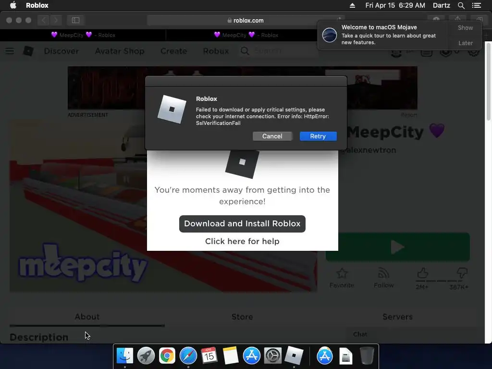Open the Roblox hamburger menu
The width and height of the screenshot is (492, 369).
pyautogui.click(x=10, y=51)
